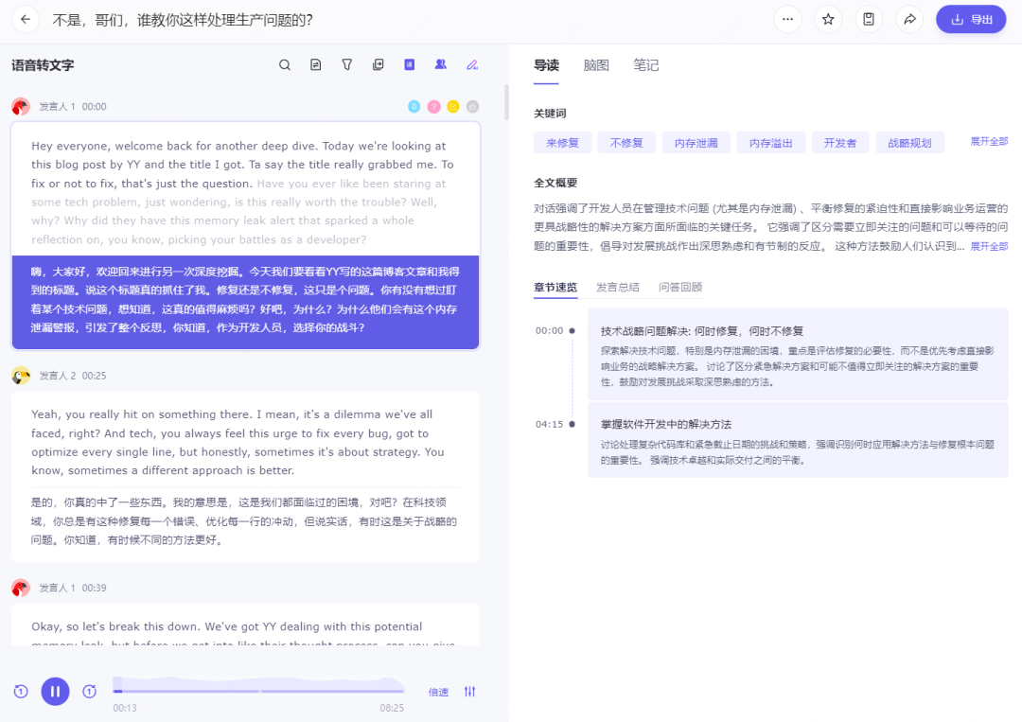Star this recording as a favorite
This screenshot has width=1022, height=722.
(828, 20)
